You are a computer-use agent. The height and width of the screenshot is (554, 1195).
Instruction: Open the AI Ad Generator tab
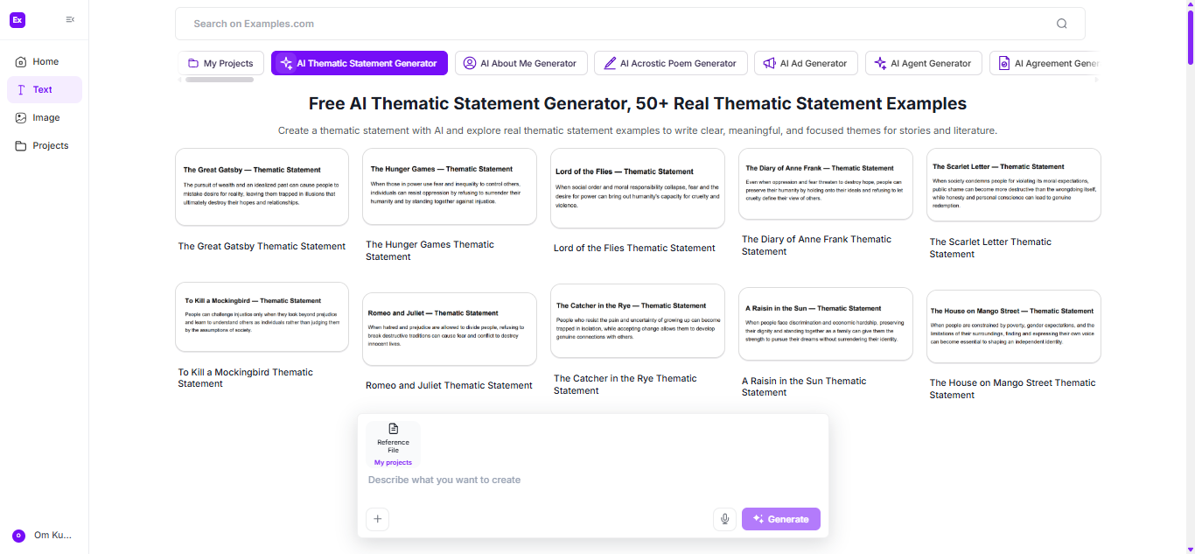tap(806, 63)
